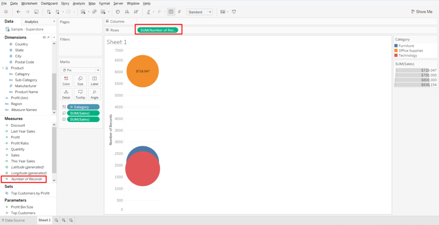Viewport: 439px width, 225px height.
Task: Open the Data Source tab
Action: click(x=13, y=220)
